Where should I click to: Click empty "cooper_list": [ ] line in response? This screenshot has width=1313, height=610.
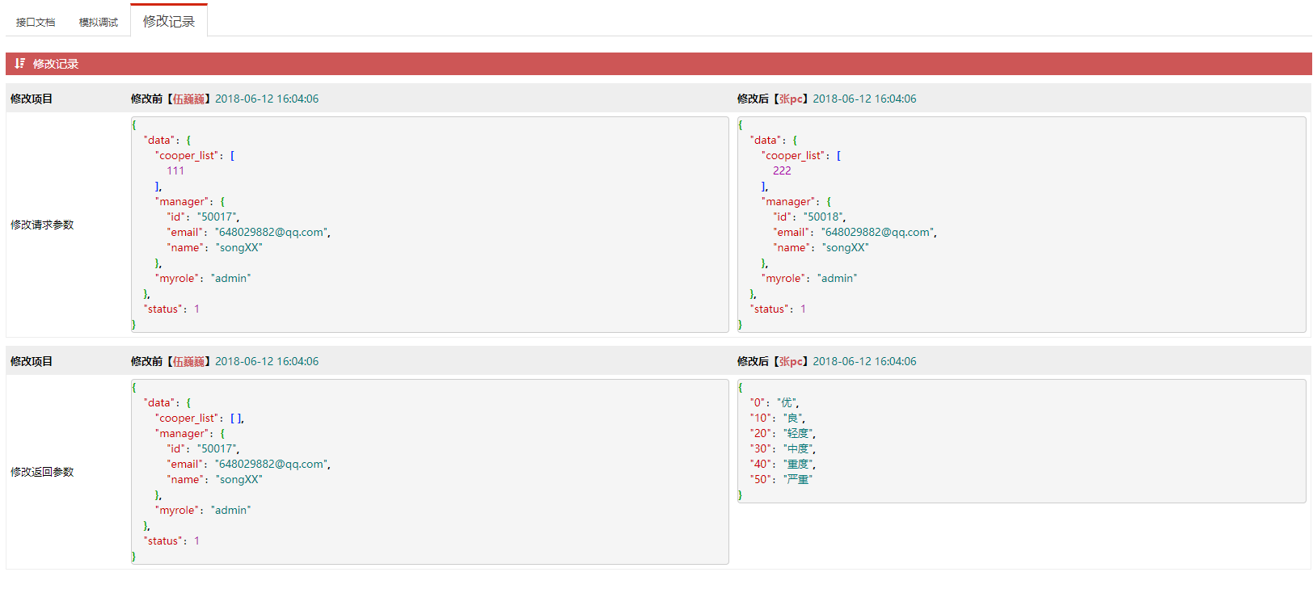click(x=200, y=418)
